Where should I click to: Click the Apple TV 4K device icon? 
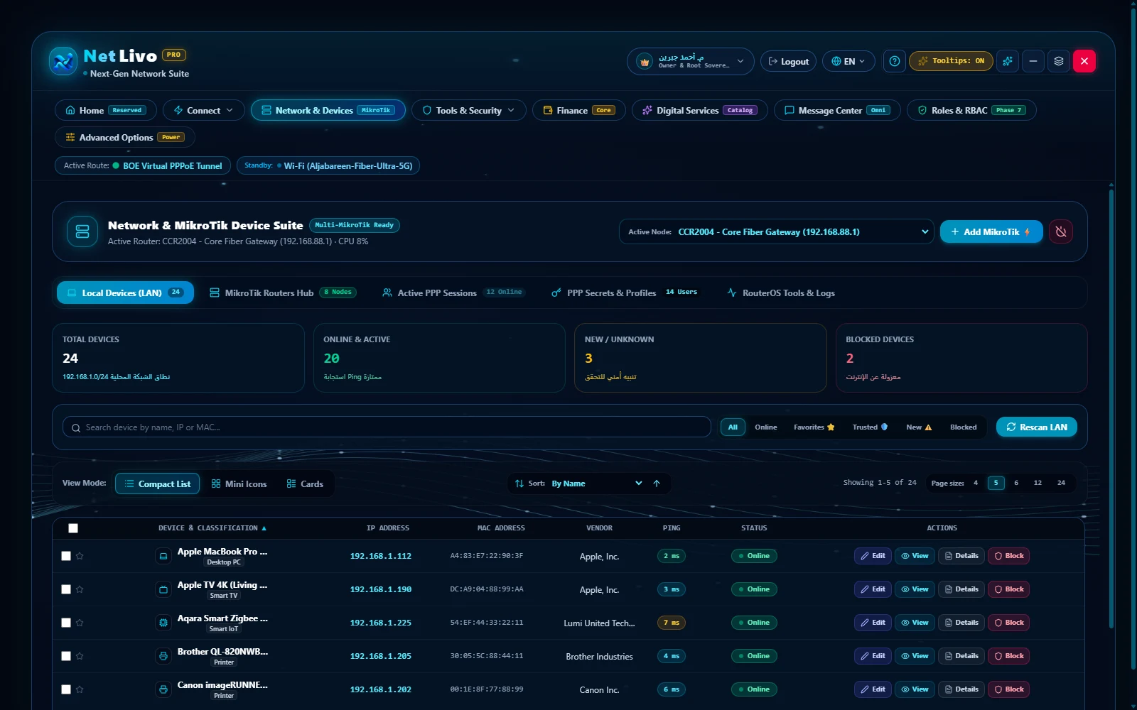click(x=163, y=589)
